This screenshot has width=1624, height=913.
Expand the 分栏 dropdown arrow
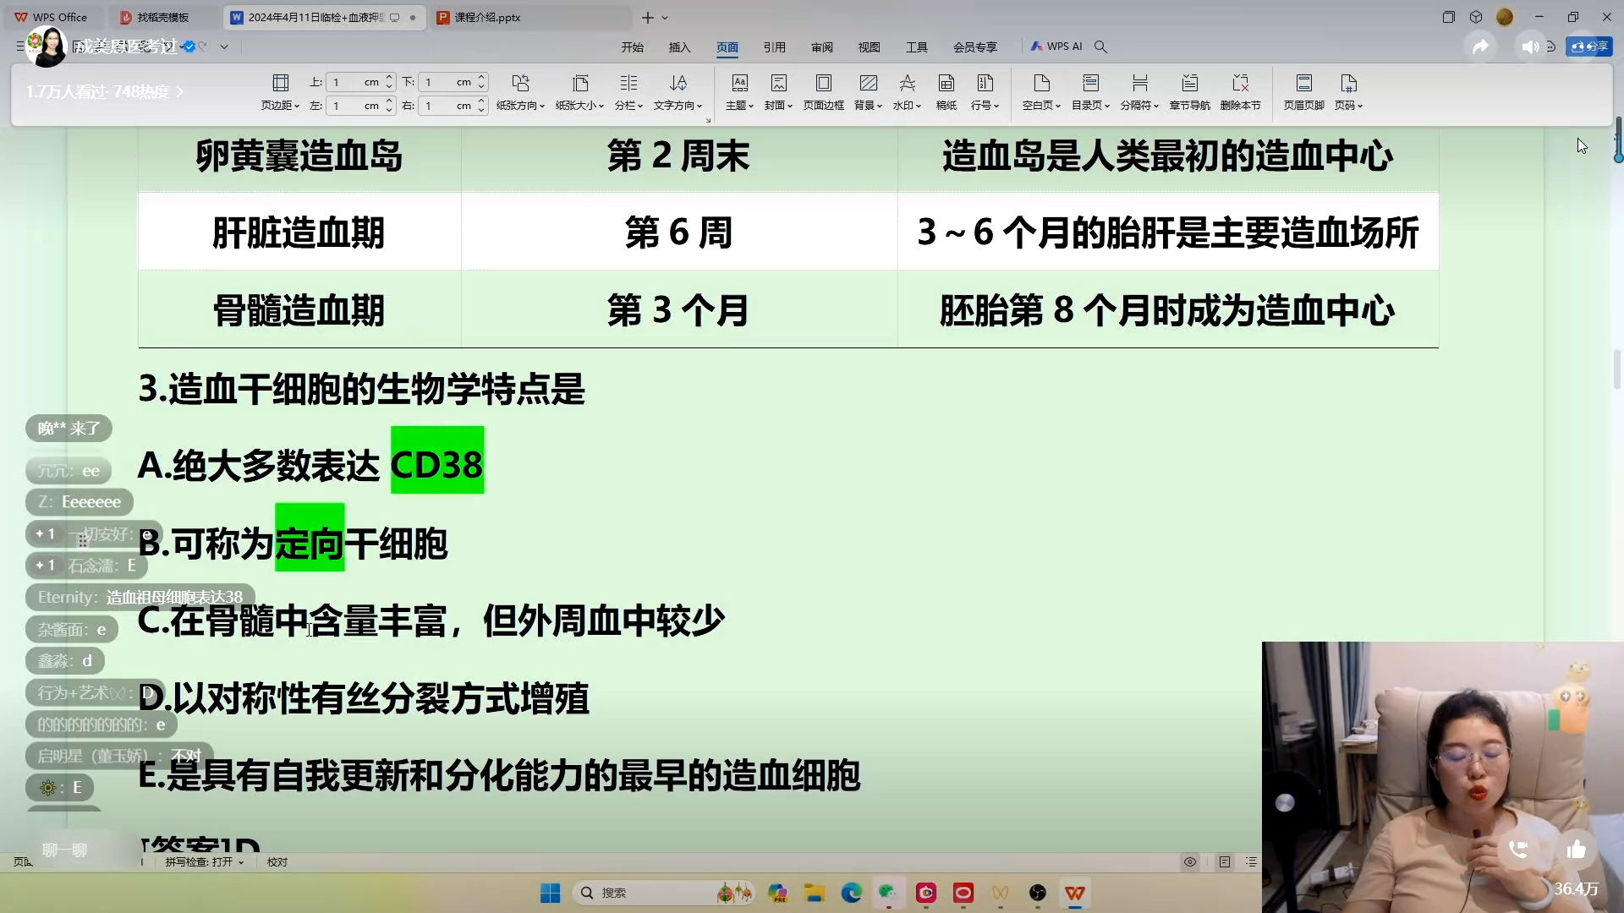640,106
